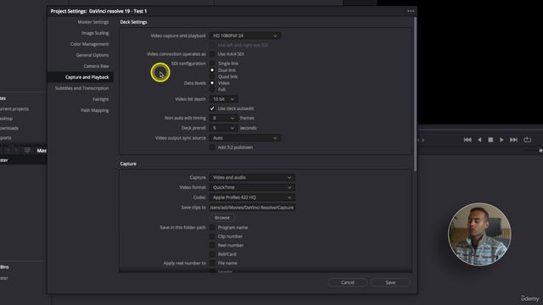
Task: Click the Project Settings vertical scrollbar
Action: pyautogui.click(x=415, y=94)
